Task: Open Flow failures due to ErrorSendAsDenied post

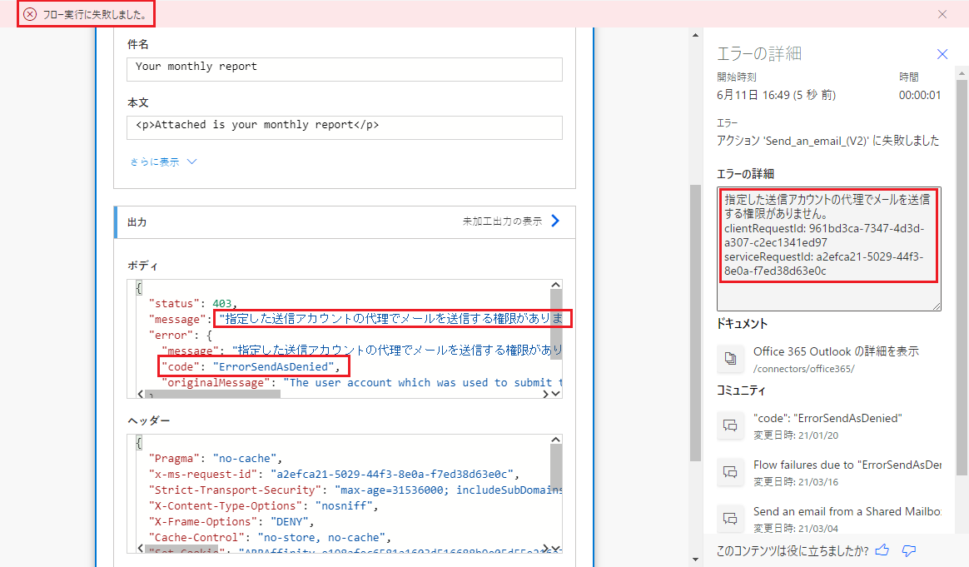Action: (x=847, y=465)
